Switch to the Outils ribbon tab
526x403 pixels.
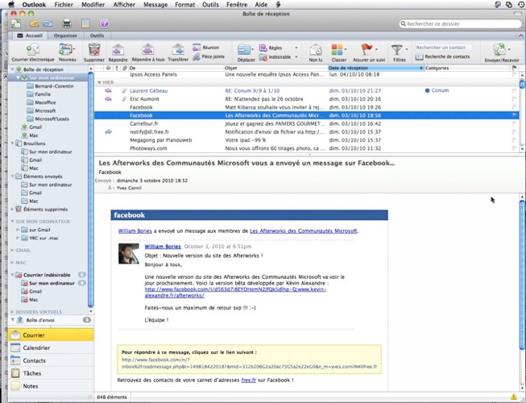[x=97, y=35]
